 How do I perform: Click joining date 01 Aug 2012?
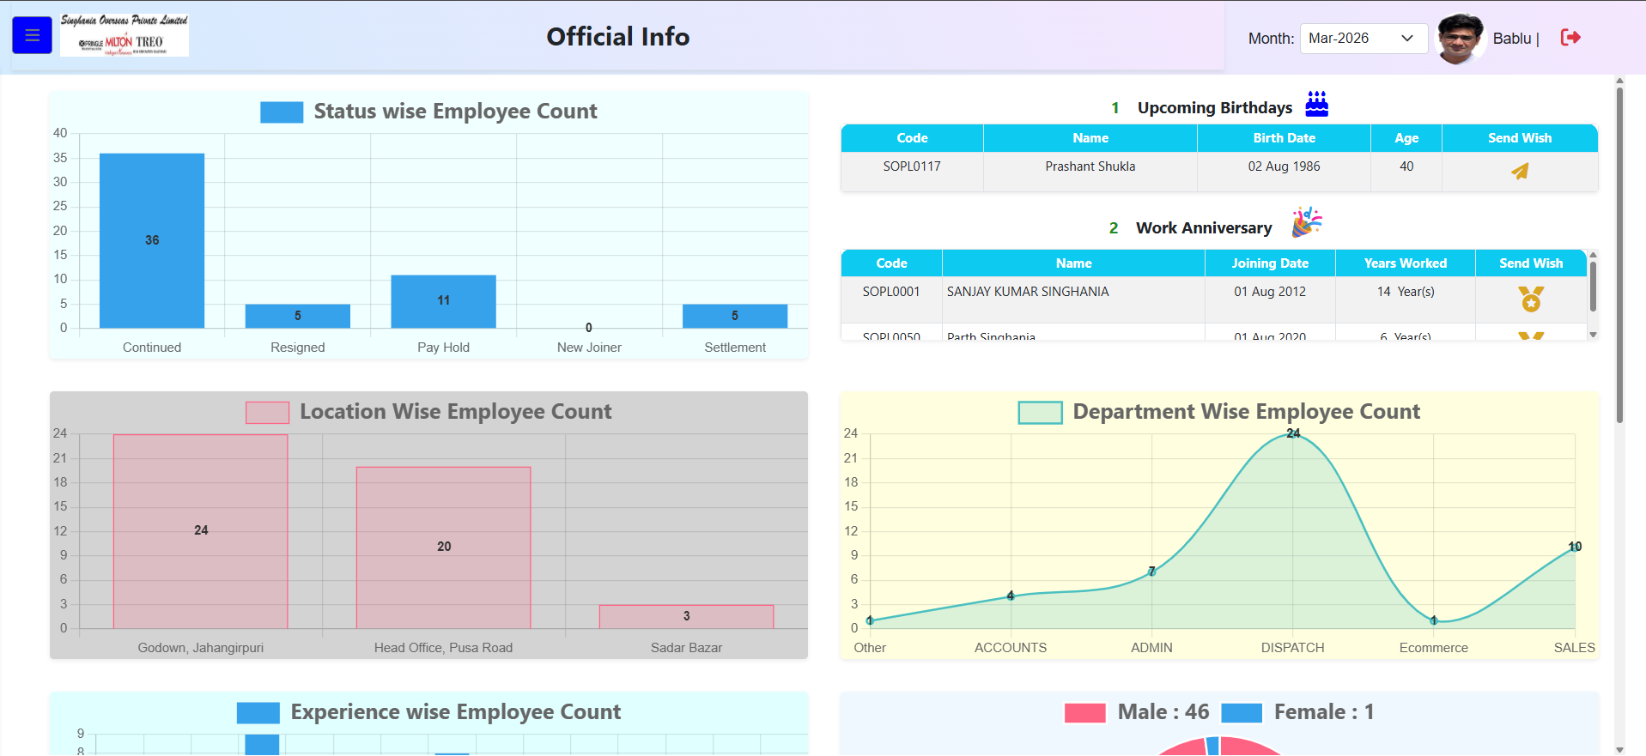pos(1270,292)
